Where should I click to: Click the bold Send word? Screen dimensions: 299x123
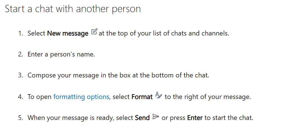pyautogui.click(x=142, y=118)
